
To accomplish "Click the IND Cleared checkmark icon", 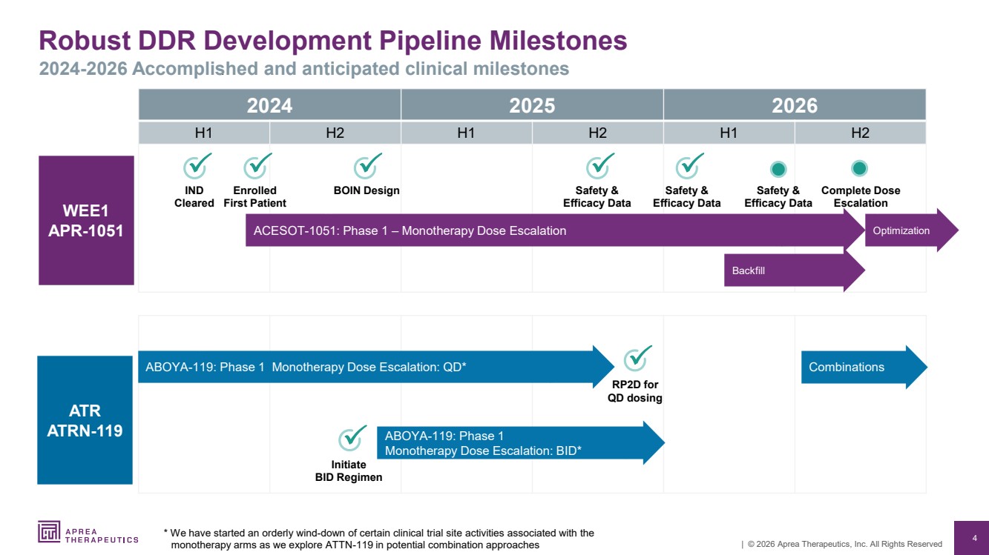I will point(197,167).
